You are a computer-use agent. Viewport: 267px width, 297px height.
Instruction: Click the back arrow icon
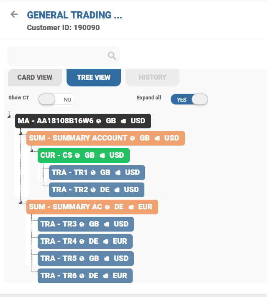pyautogui.click(x=14, y=14)
